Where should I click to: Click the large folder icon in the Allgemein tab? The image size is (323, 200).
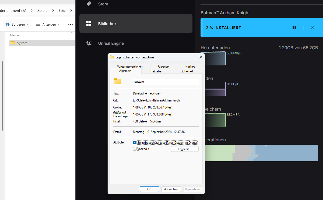[118, 81]
